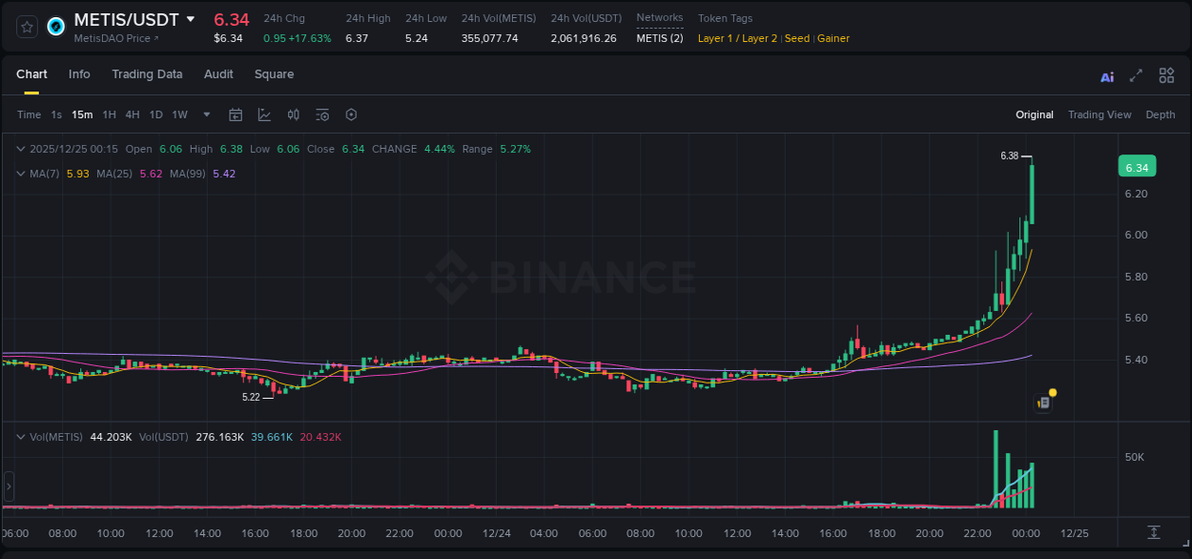
Task: Select the 1H timeframe
Action: 111,114
